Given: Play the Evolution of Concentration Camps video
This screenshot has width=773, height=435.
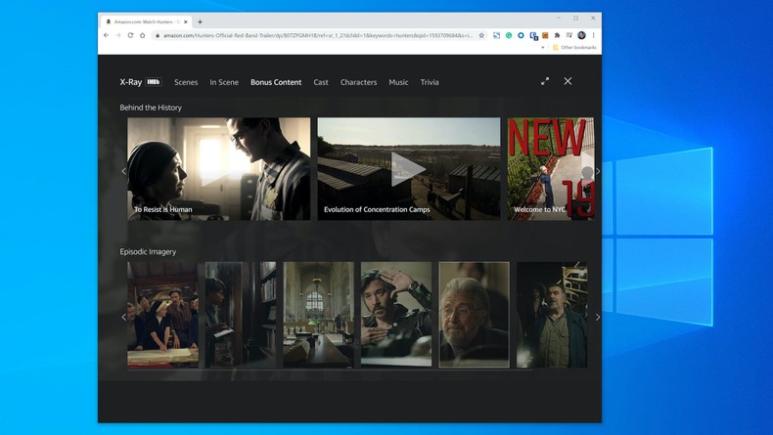Looking at the screenshot, I should pyautogui.click(x=408, y=168).
